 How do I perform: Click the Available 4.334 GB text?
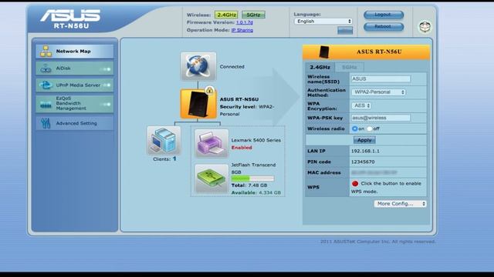(x=255, y=192)
